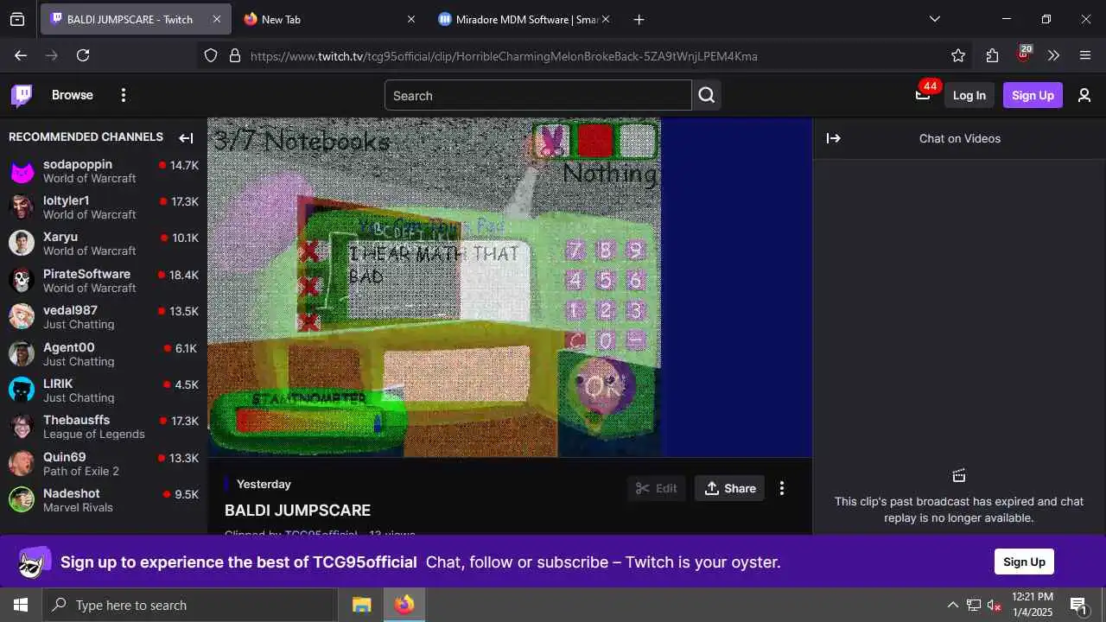Click the red extension badge icon showing 20
Screen dimensions: 1106x622
pos(1024,54)
